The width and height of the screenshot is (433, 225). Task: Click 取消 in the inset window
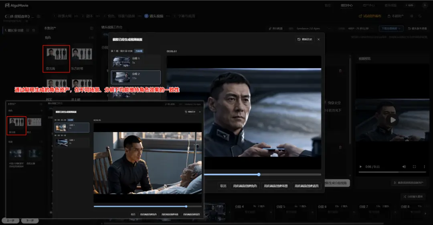point(133,214)
